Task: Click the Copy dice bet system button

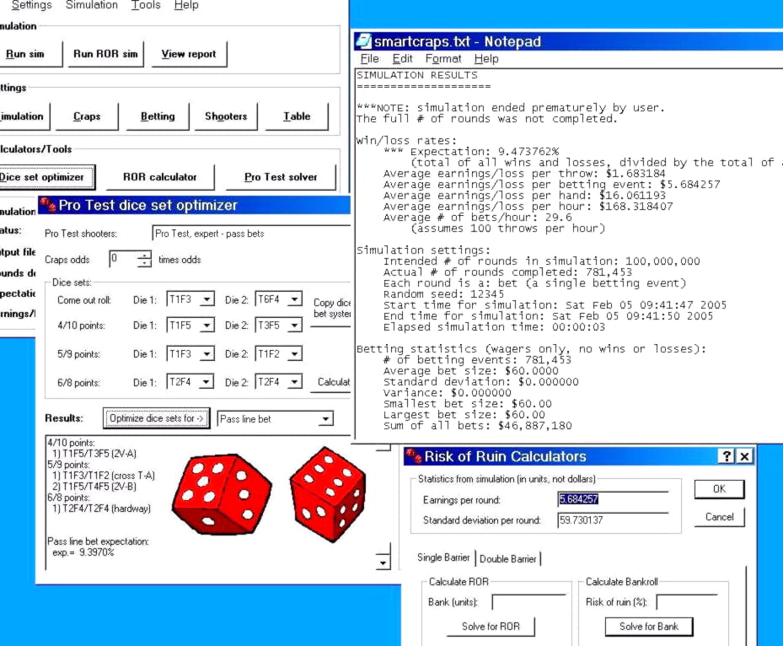Action: coord(330,309)
